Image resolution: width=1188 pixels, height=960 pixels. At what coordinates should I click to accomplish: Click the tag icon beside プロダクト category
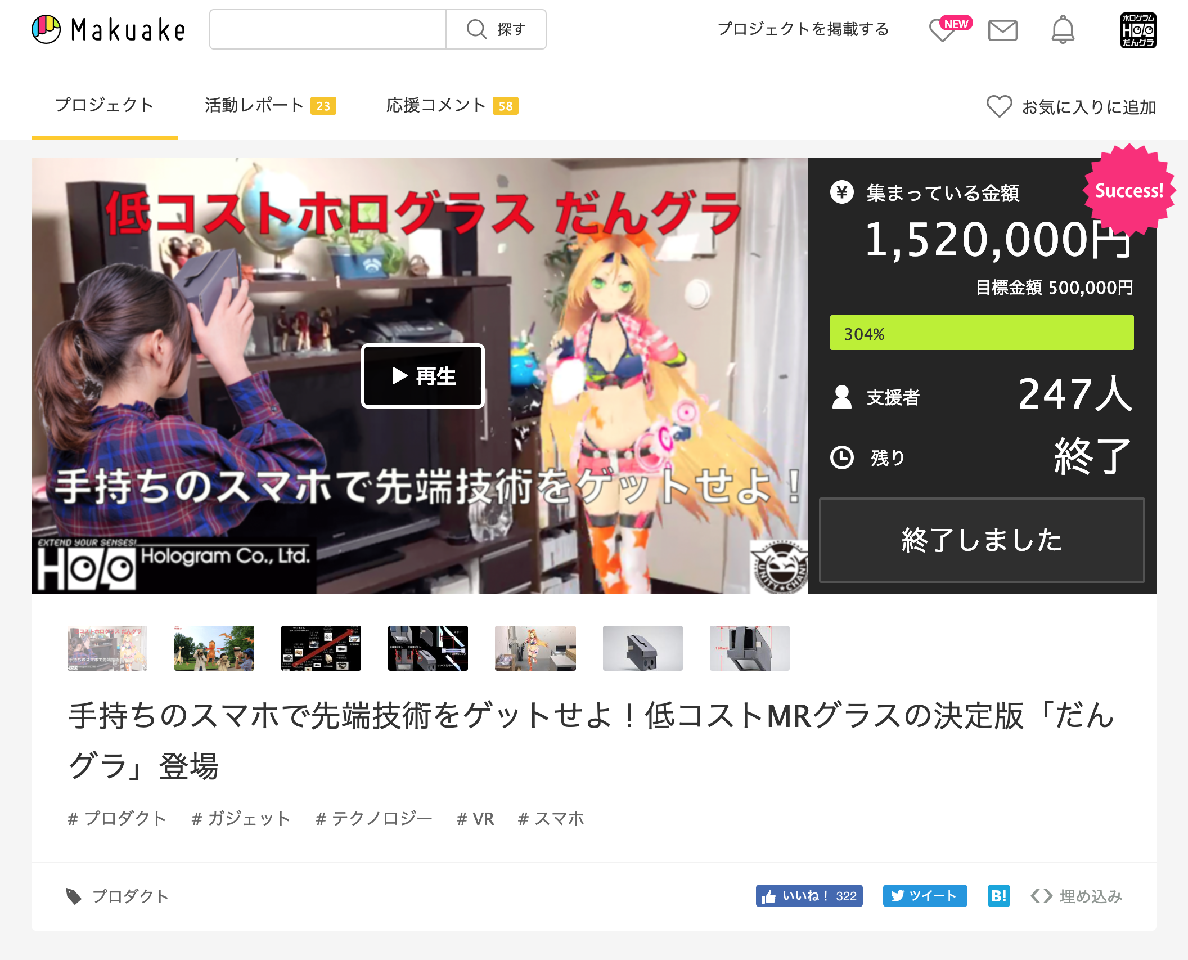click(x=74, y=896)
